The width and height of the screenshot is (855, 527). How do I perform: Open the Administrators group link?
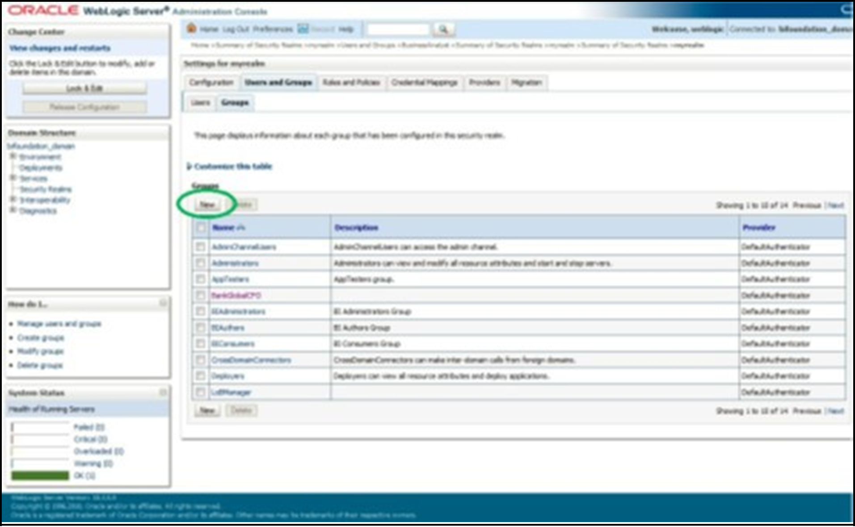click(x=235, y=263)
